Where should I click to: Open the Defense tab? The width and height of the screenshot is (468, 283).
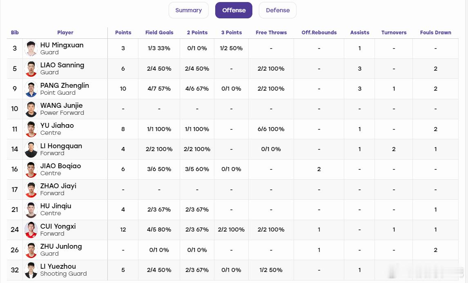[278, 10]
